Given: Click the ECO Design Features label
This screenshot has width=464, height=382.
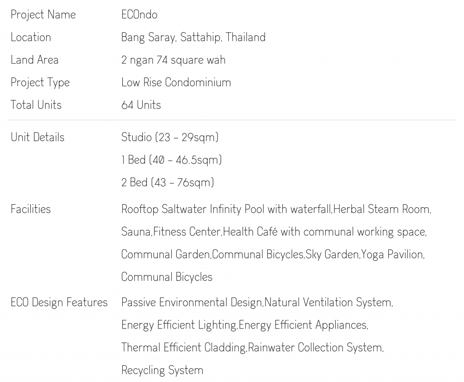Looking at the screenshot, I should click(59, 302).
